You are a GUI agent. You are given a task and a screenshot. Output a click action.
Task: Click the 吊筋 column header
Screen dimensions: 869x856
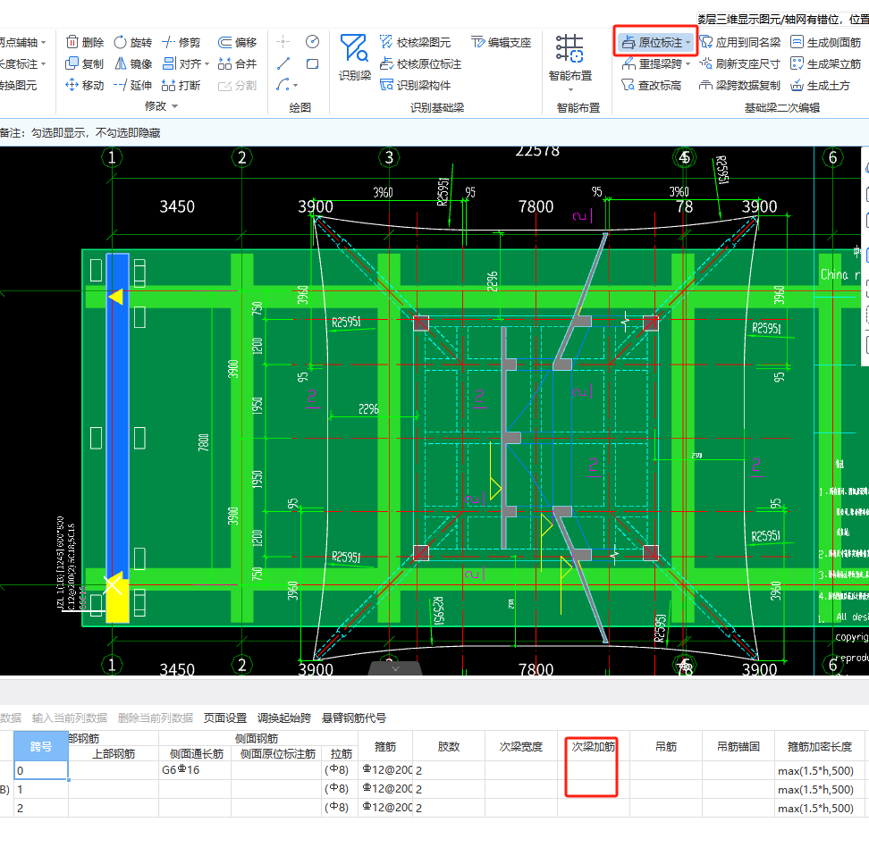(666, 746)
